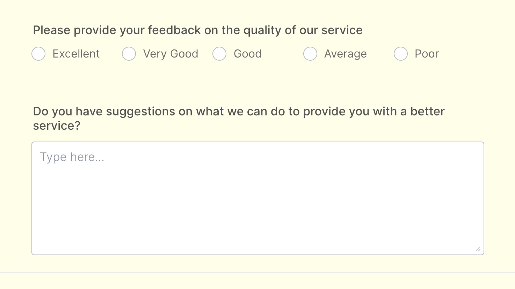
Task: Pick the Average rating radio button
Action: (310, 54)
